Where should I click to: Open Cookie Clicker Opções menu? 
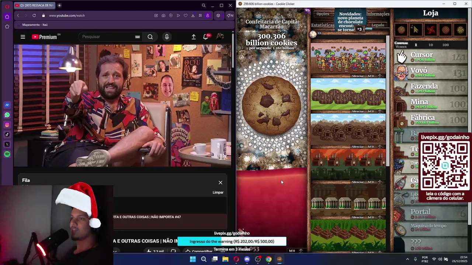pos(323,14)
